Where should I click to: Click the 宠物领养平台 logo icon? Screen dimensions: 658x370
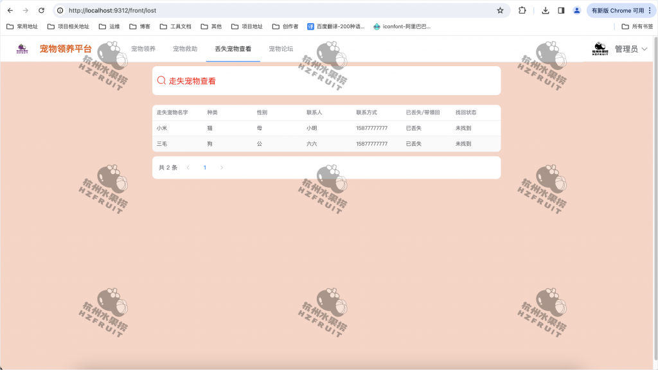pos(22,48)
